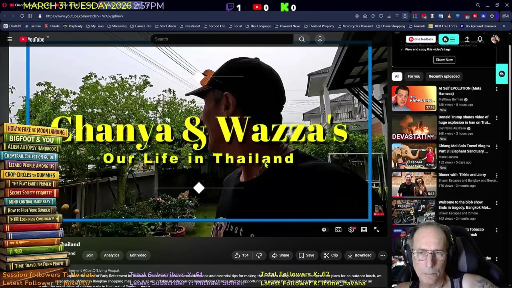Open the side teal TubeBuddy tab
This screenshot has width=512, height=288.
pyautogui.click(x=502, y=74)
